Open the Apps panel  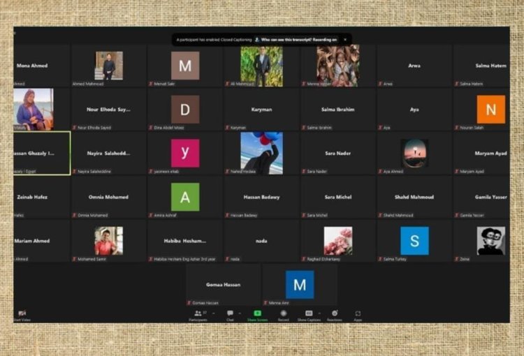pyautogui.click(x=358, y=314)
